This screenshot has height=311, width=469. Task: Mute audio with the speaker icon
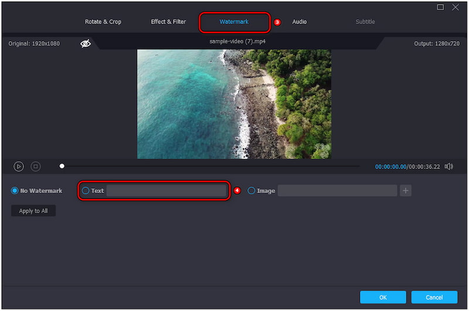448,167
